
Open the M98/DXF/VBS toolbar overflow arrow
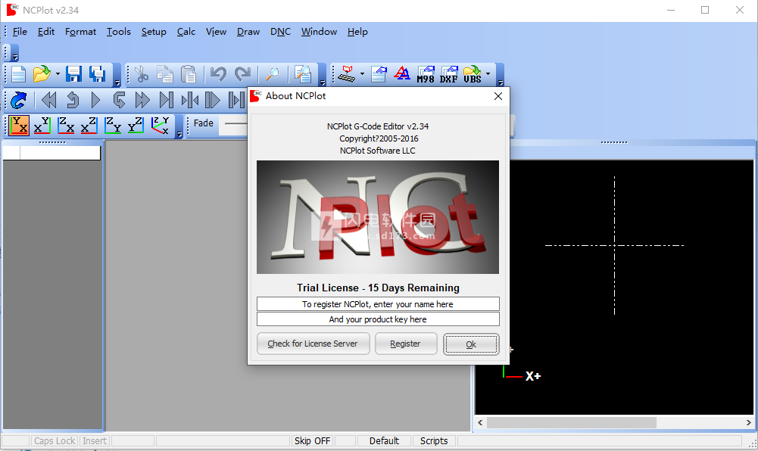pyautogui.click(x=501, y=76)
